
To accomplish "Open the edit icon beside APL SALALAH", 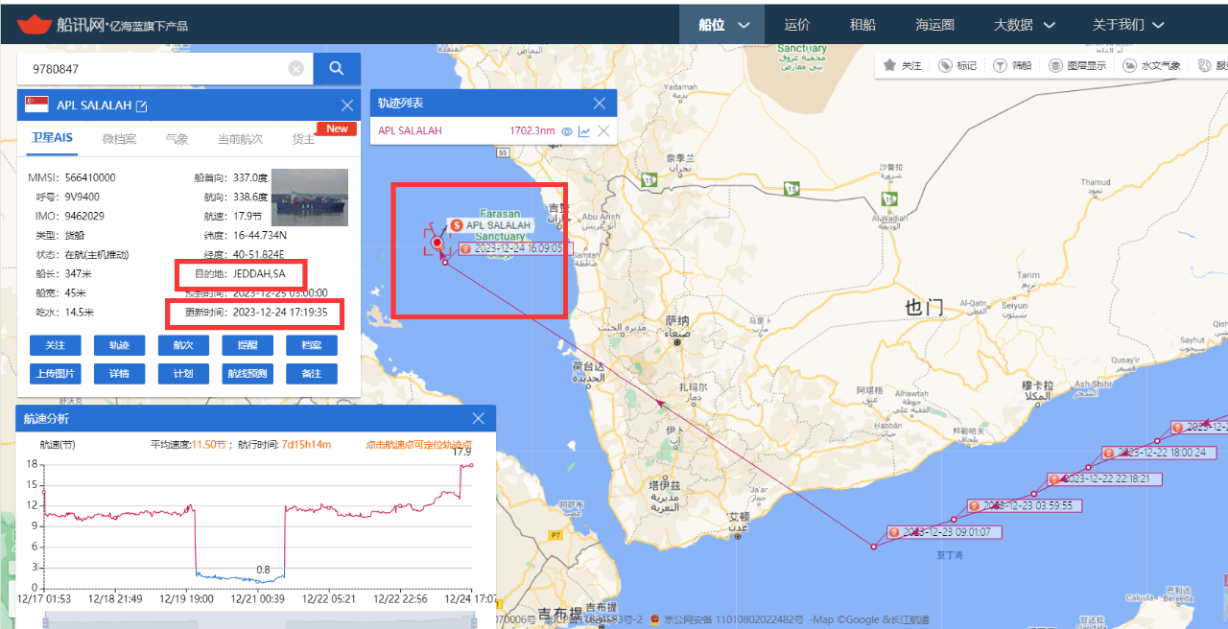I will (x=141, y=105).
